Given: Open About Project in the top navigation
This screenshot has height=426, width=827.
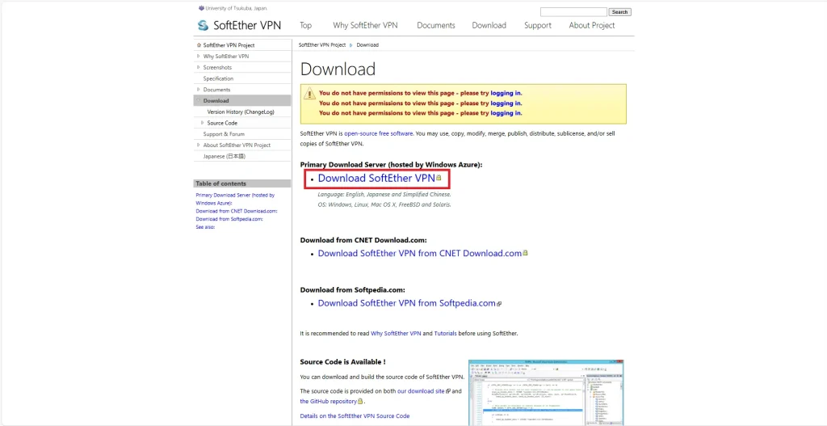Looking at the screenshot, I should tap(592, 25).
